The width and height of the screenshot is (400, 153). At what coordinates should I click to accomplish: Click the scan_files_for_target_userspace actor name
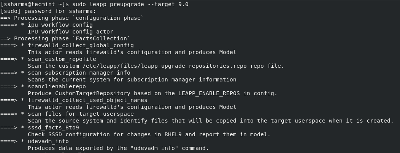point(81,114)
